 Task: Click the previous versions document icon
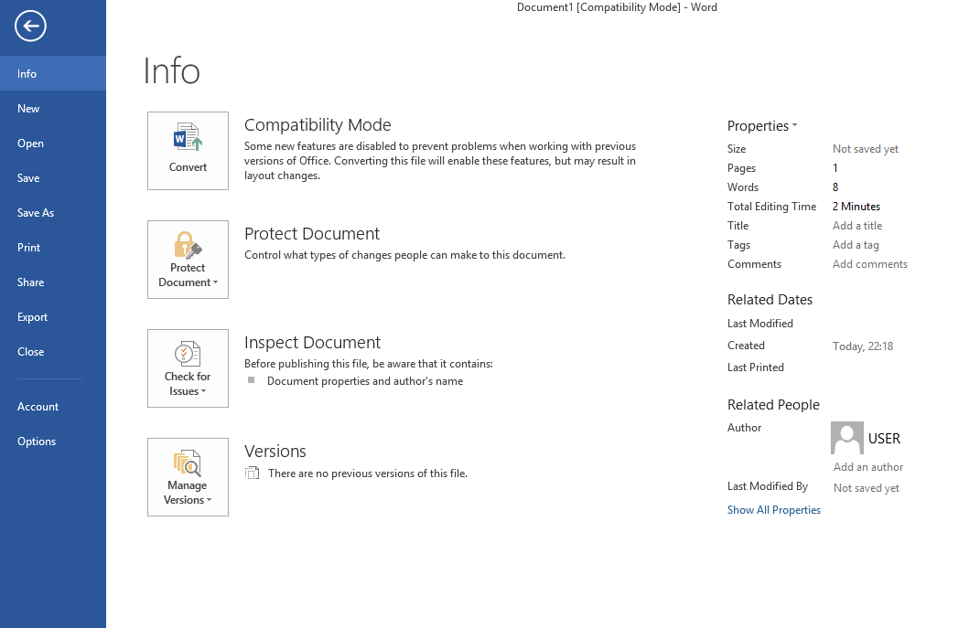[252, 473]
